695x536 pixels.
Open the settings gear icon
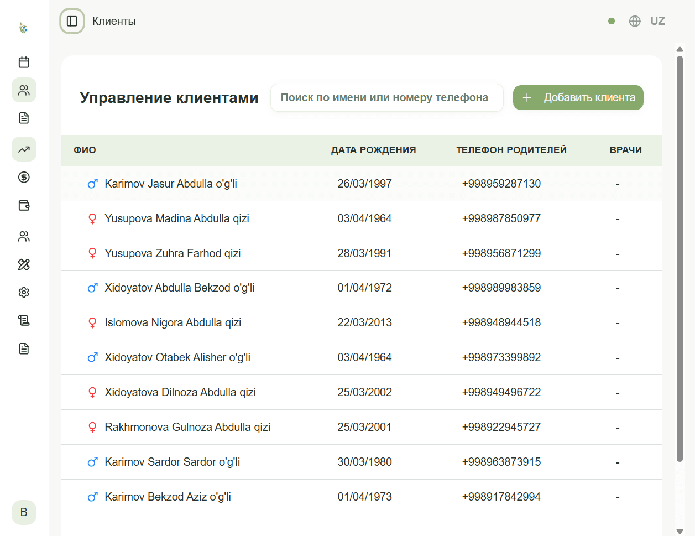(24, 292)
